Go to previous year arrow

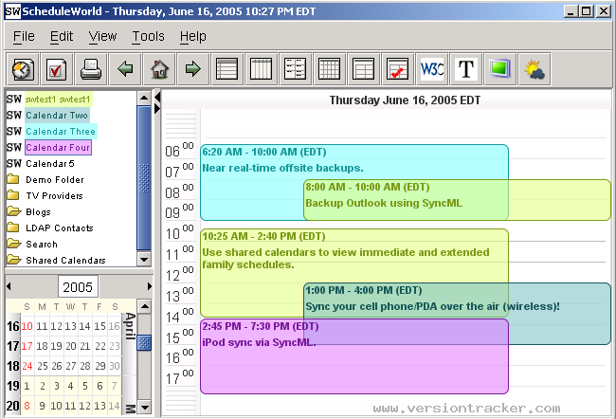pos(9,286)
